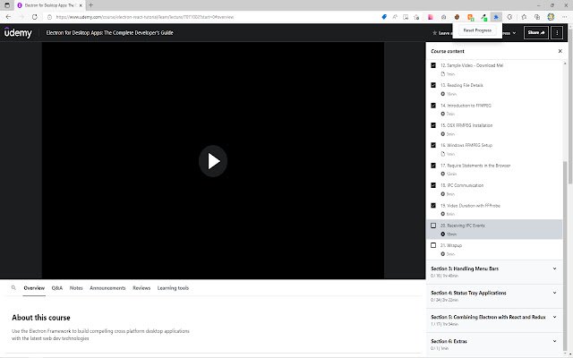Viewport: 573px width, 358px height.
Task: Open lecture 17. Require Statements in the Browser
Action: [x=475, y=166]
